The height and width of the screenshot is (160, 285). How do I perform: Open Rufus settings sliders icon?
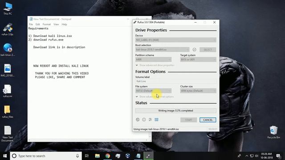tap(150, 120)
